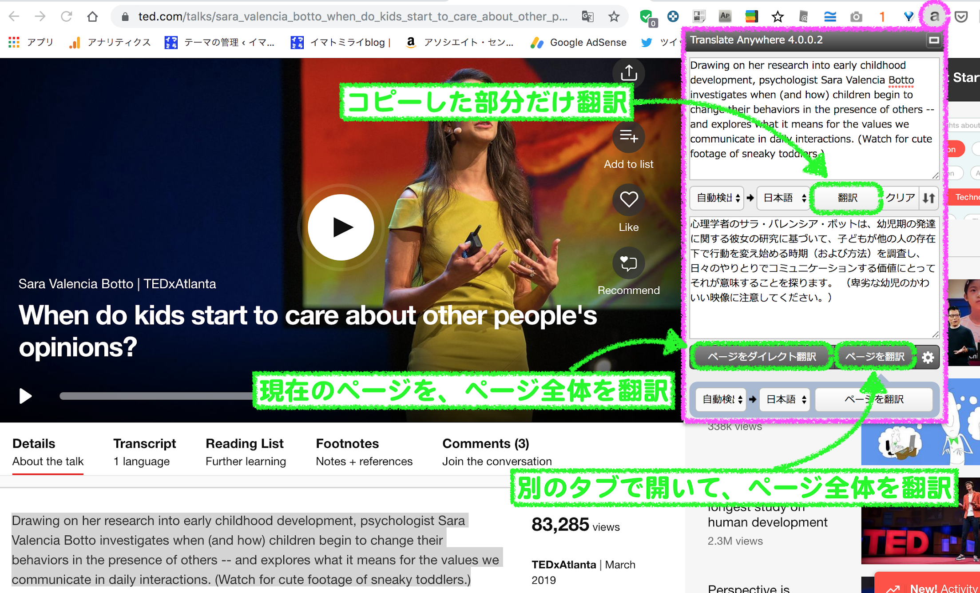Screen dimensions: 980x593
Task: Open the Google AdSense bookmark
Action: [579, 42]
